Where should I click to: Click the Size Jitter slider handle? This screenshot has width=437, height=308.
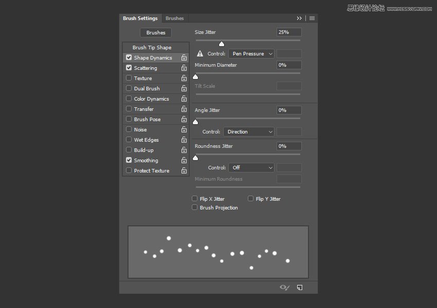[222, 44]
